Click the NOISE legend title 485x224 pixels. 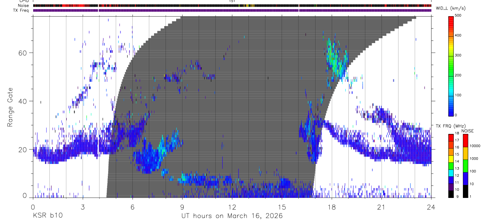tap(468, 131)
